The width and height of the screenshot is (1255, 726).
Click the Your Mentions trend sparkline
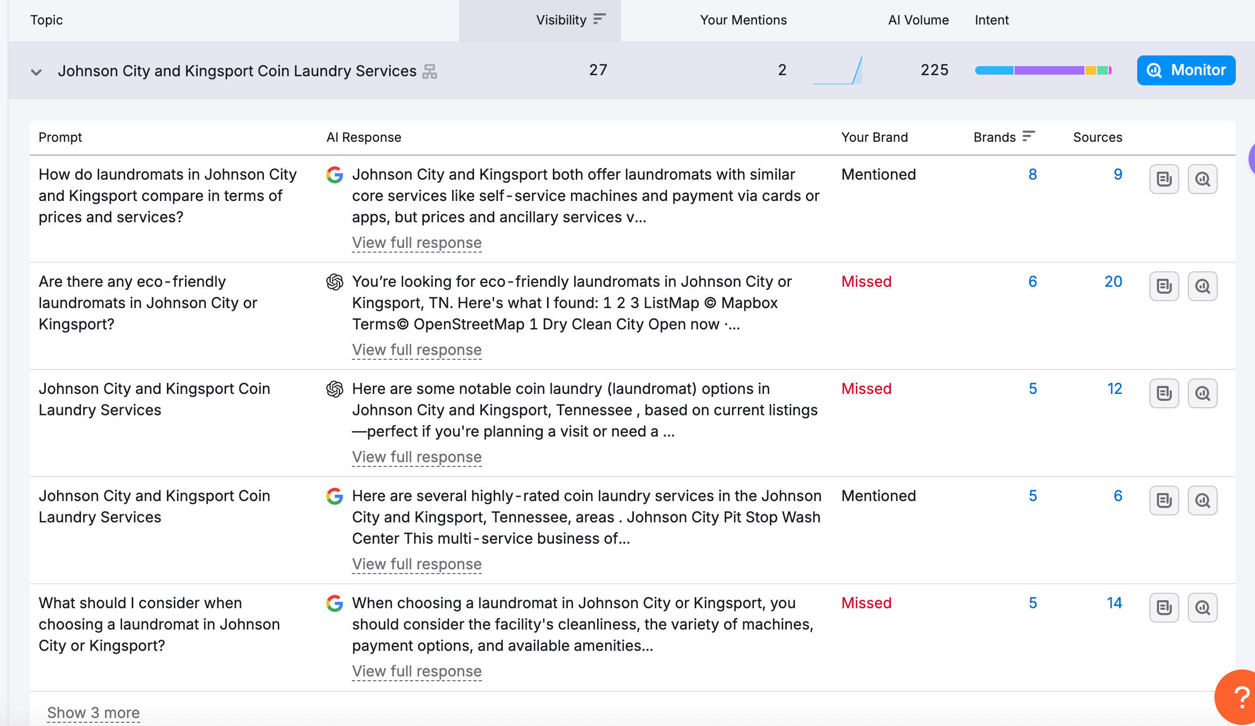coord(837,70)
